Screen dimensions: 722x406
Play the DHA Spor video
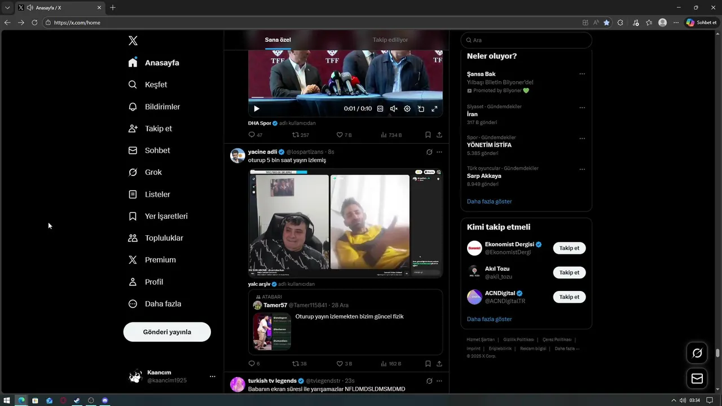256,109
